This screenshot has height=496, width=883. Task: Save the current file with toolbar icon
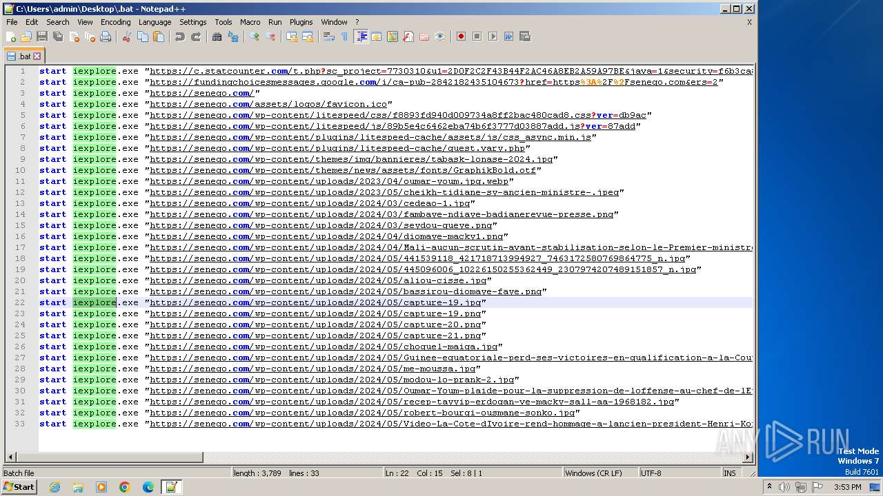pos(42,37)
